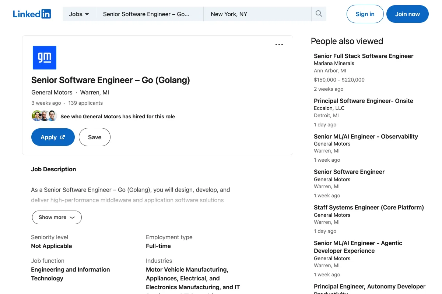Click the magnifying glass search icon
442x294 pixels.
coord(319,14)
